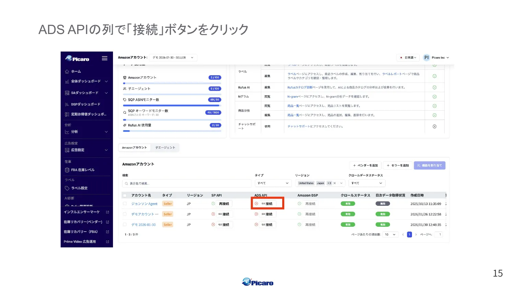Open the タイプ filter dropdown

(x=273, y=183)
